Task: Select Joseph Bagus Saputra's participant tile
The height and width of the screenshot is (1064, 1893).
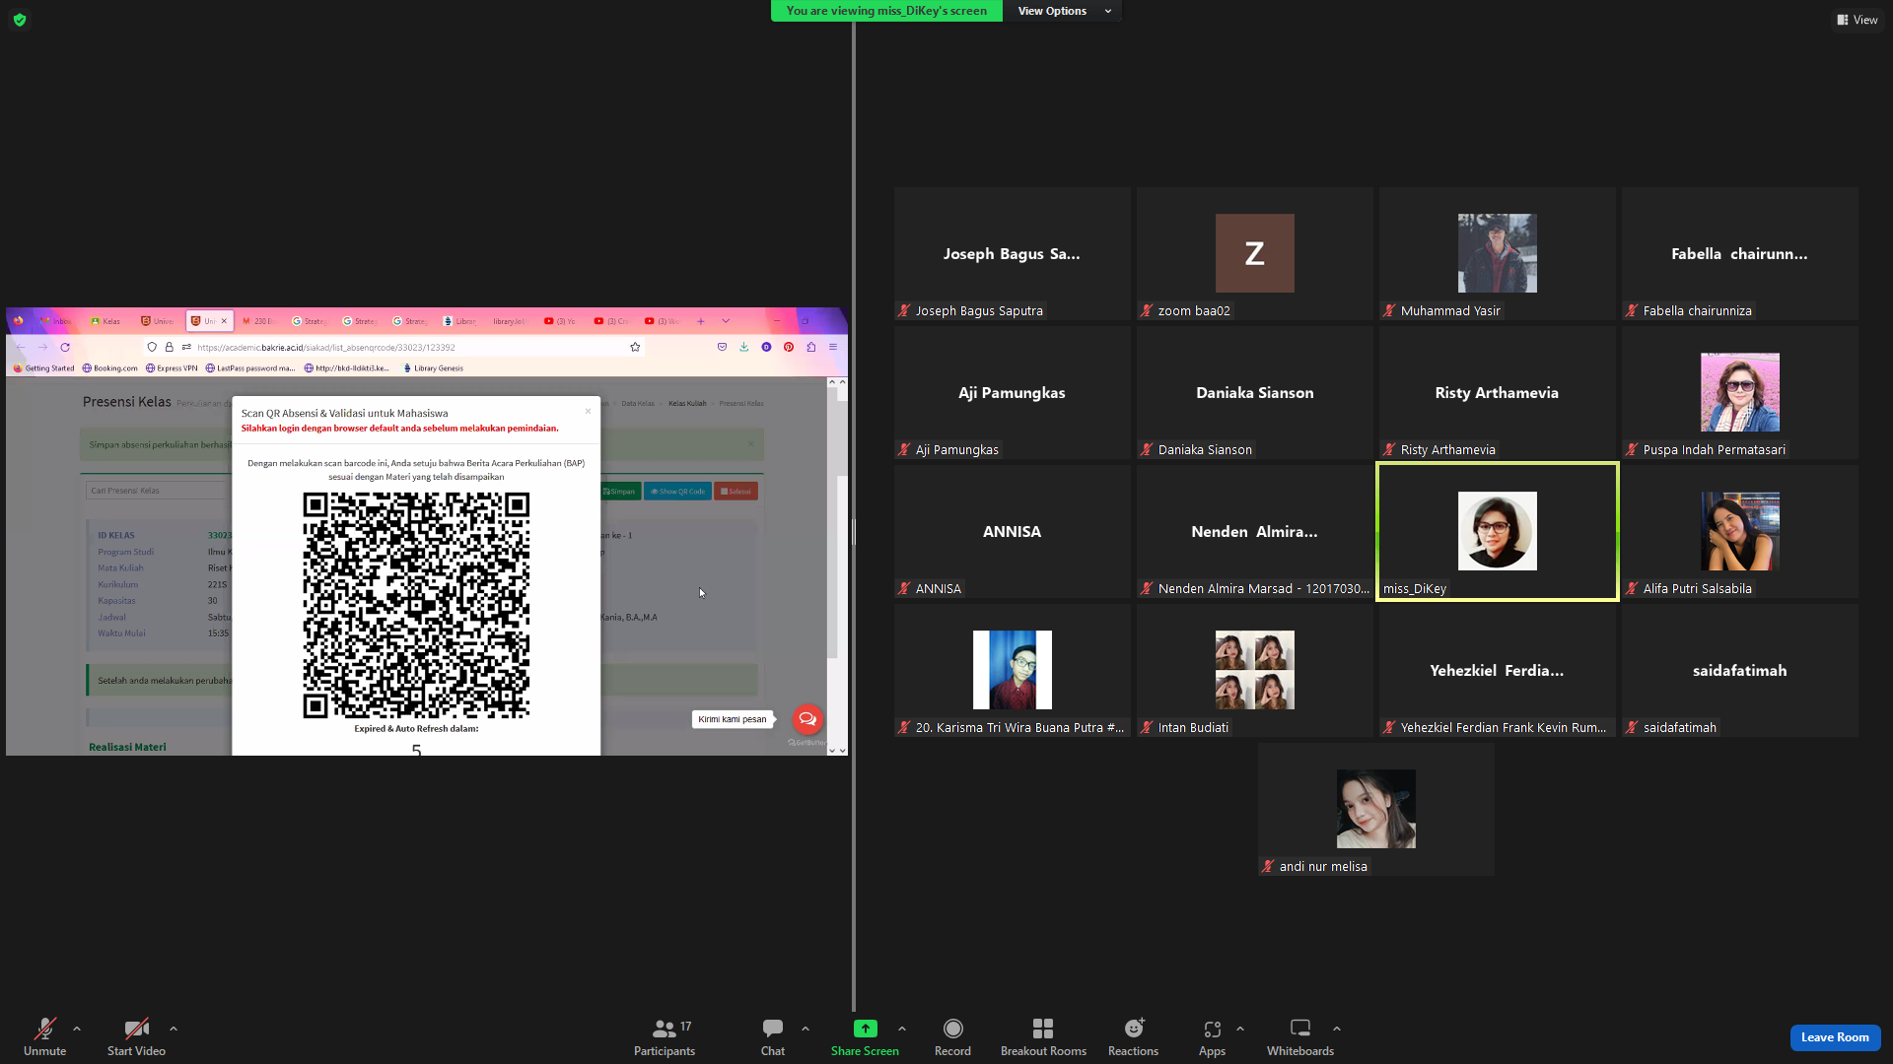Action: pyautogui.click(x=1012, y=254)
